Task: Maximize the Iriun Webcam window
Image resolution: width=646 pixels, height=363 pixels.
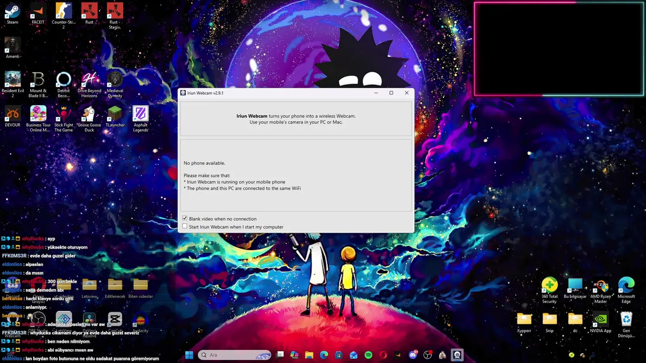Action: click(391, 93)
